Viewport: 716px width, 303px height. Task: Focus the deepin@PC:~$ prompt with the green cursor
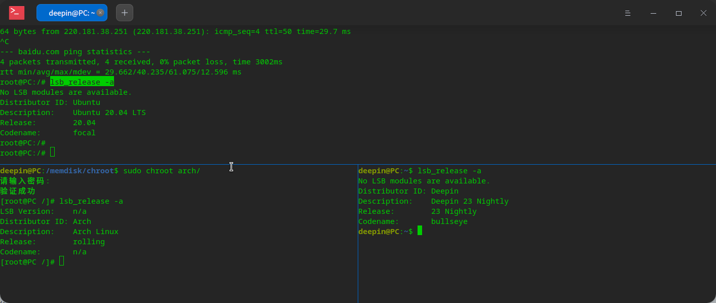click(420, 231)
